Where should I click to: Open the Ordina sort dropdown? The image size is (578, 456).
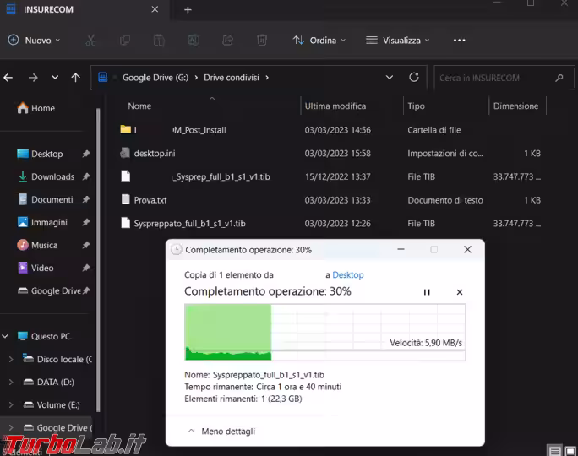319,41
